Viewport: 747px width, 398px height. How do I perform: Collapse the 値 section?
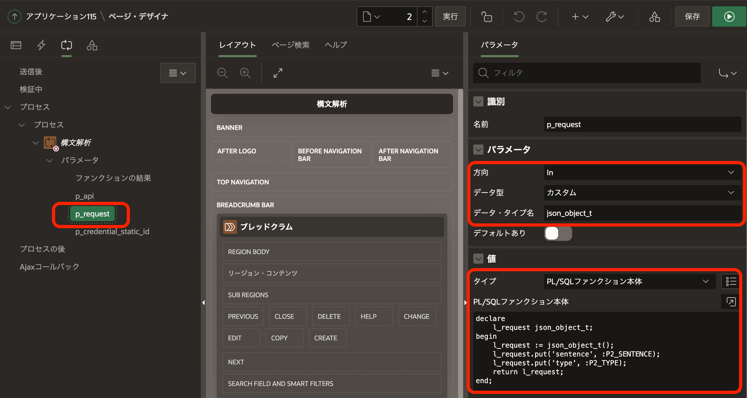pos(478,259)
